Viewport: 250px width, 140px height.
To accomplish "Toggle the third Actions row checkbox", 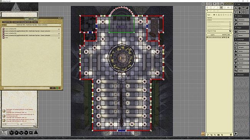I will click(230, 26).
